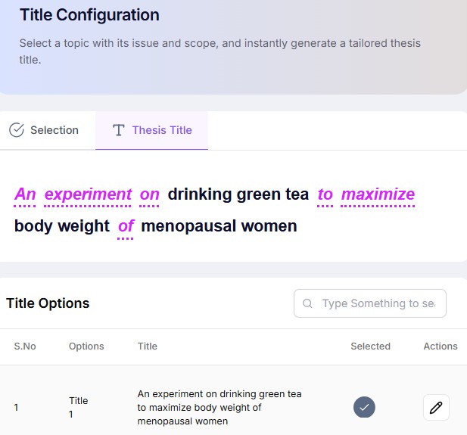The width and height of the screenshot is (467, 435).
Task: Edit Title 1 using the pencil icon
Action: (x=436, y=408)
